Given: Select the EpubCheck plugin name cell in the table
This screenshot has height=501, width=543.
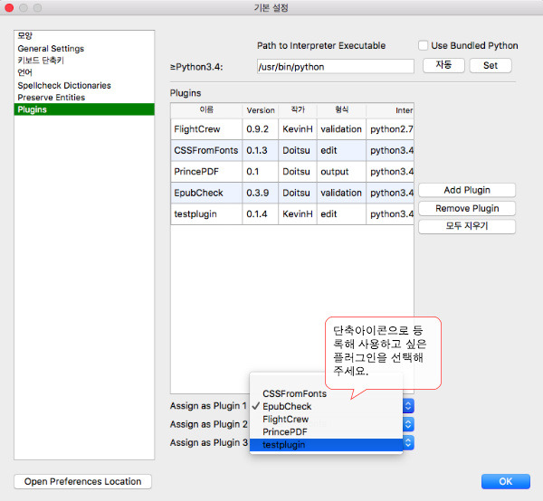Looking at the screenshot, I should [x=206, y=193].
